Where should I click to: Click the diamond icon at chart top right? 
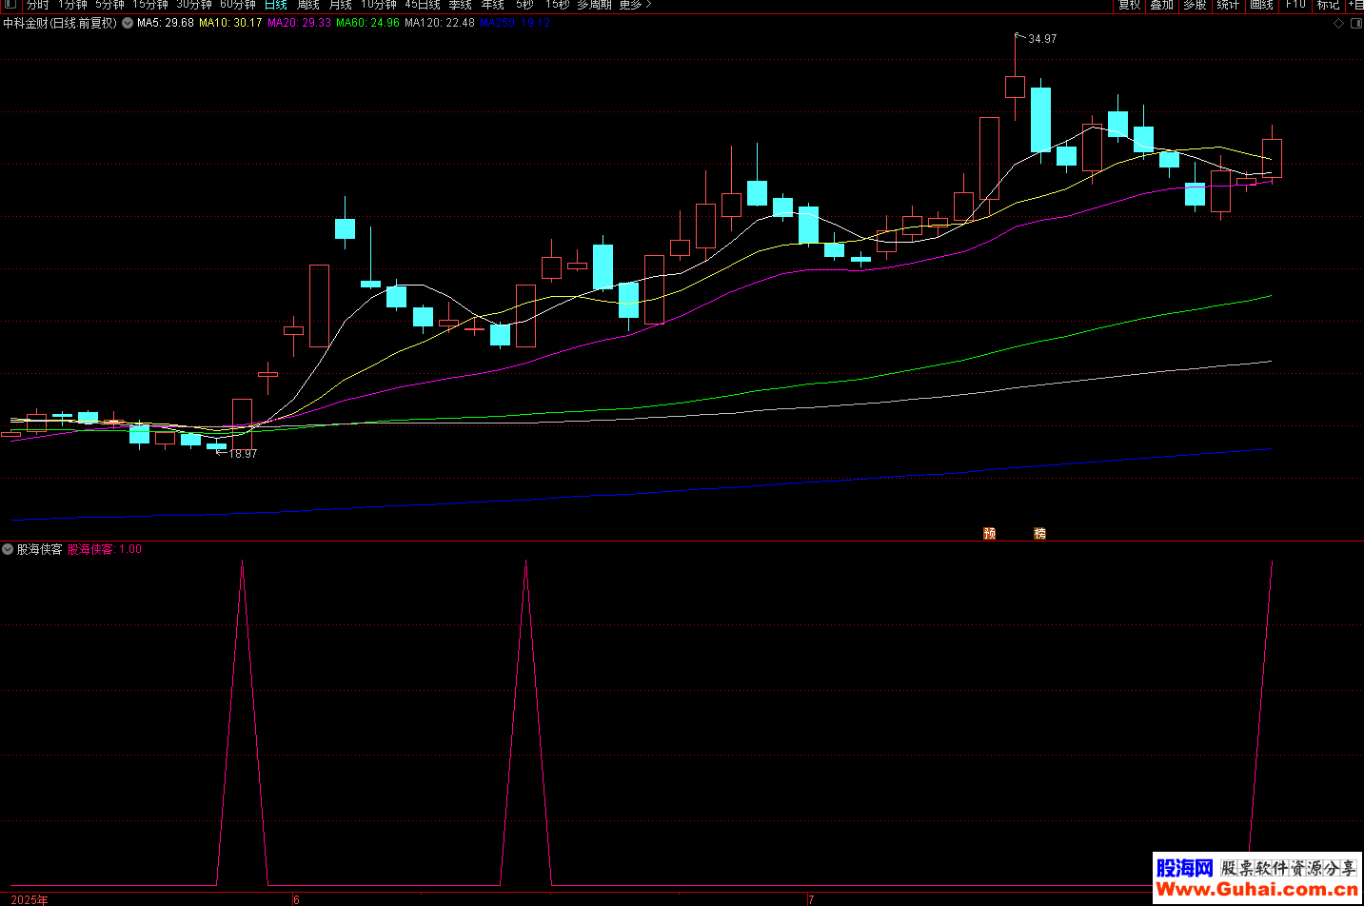pos(1338,24)
